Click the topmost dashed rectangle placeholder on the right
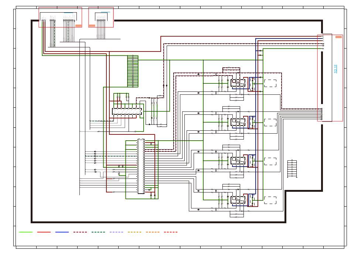This screenshot has width=351, height=261. pyautogui.click(x=270, y=83)
